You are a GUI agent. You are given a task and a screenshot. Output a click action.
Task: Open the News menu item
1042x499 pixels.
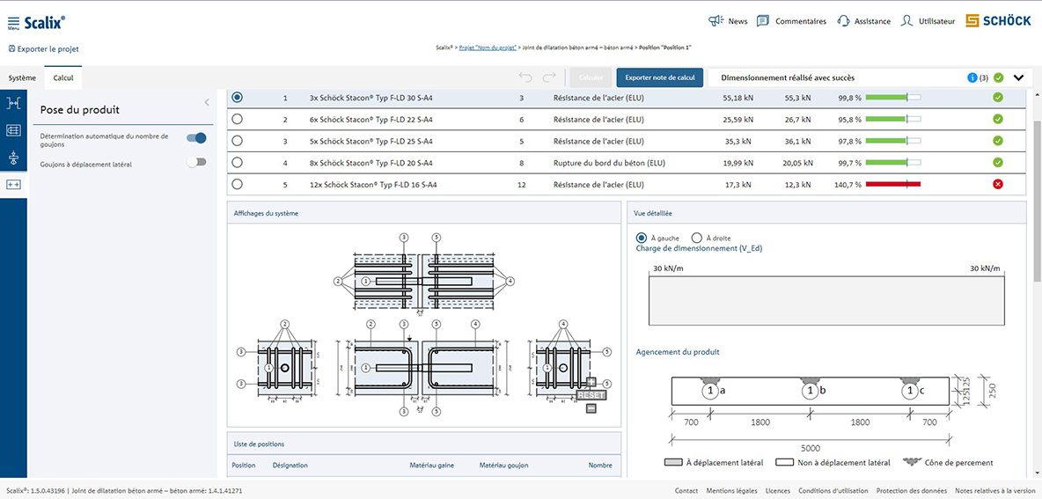click(x=729, y=21)
